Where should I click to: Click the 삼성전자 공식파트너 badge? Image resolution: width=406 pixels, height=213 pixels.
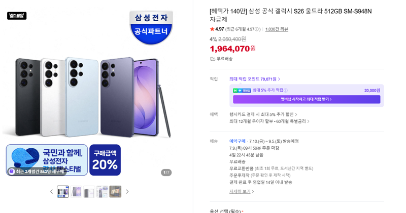(151, 28)
